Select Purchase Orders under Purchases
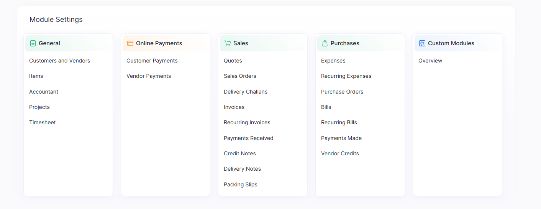The height and width of the screenshot is (209, 541). (x=342, y=92)
